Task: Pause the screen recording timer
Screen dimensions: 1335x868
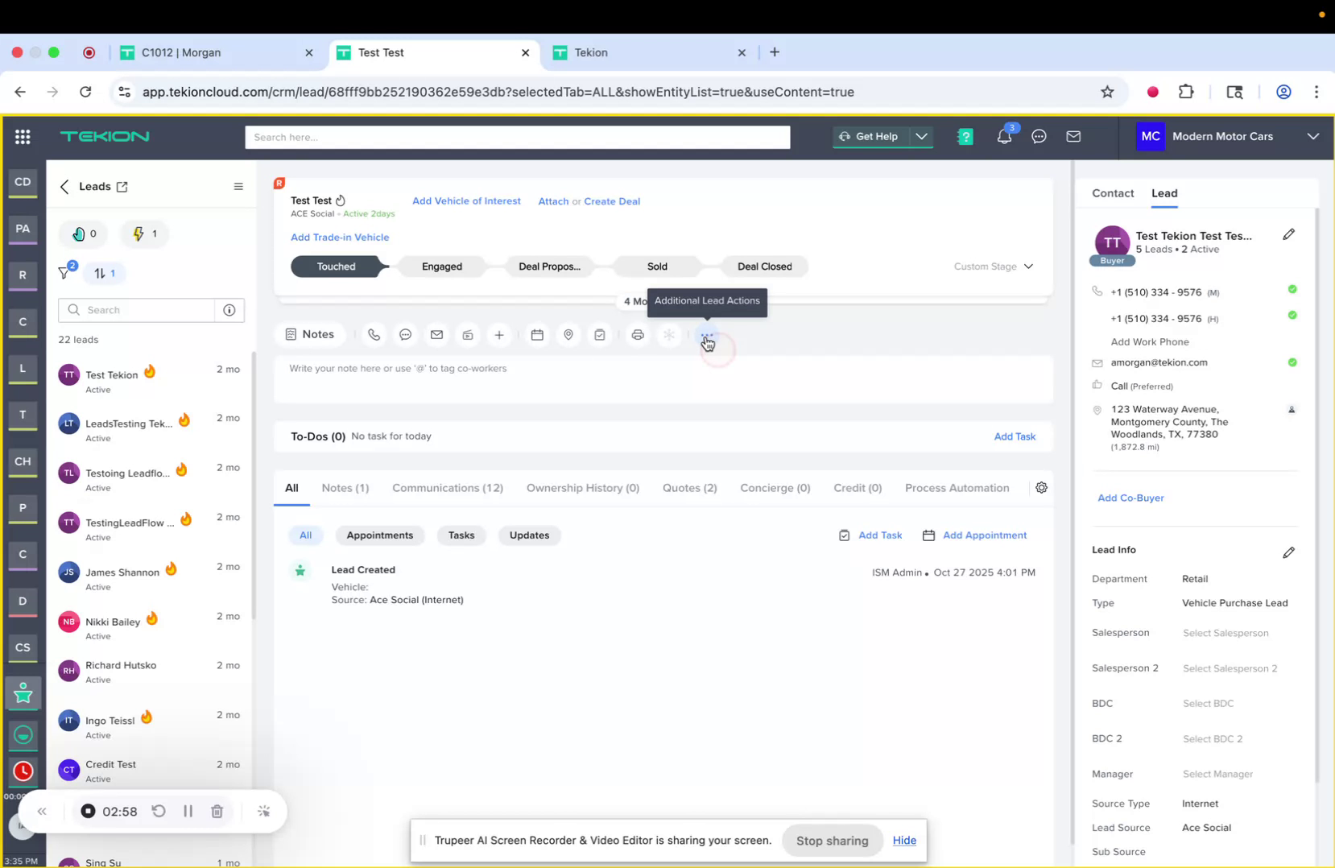Action: pos(188,811)
